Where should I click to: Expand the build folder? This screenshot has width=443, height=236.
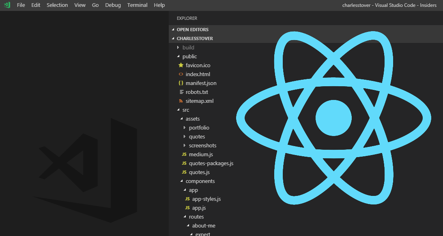[x=177, y=47]
